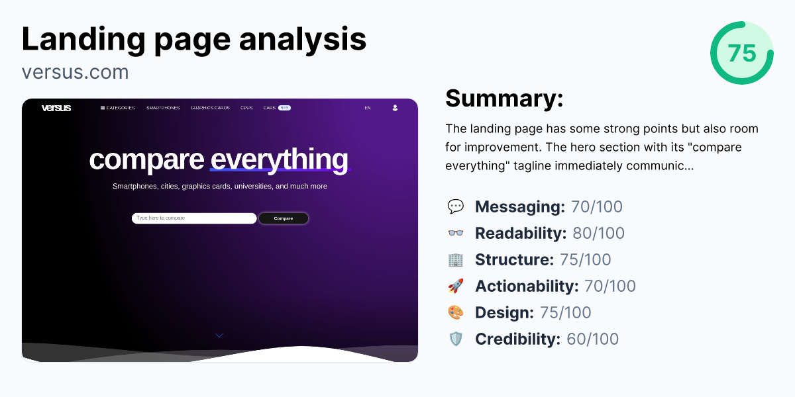
Task: Click the Readability glasses icon
Action: click(x=457, y=233)
